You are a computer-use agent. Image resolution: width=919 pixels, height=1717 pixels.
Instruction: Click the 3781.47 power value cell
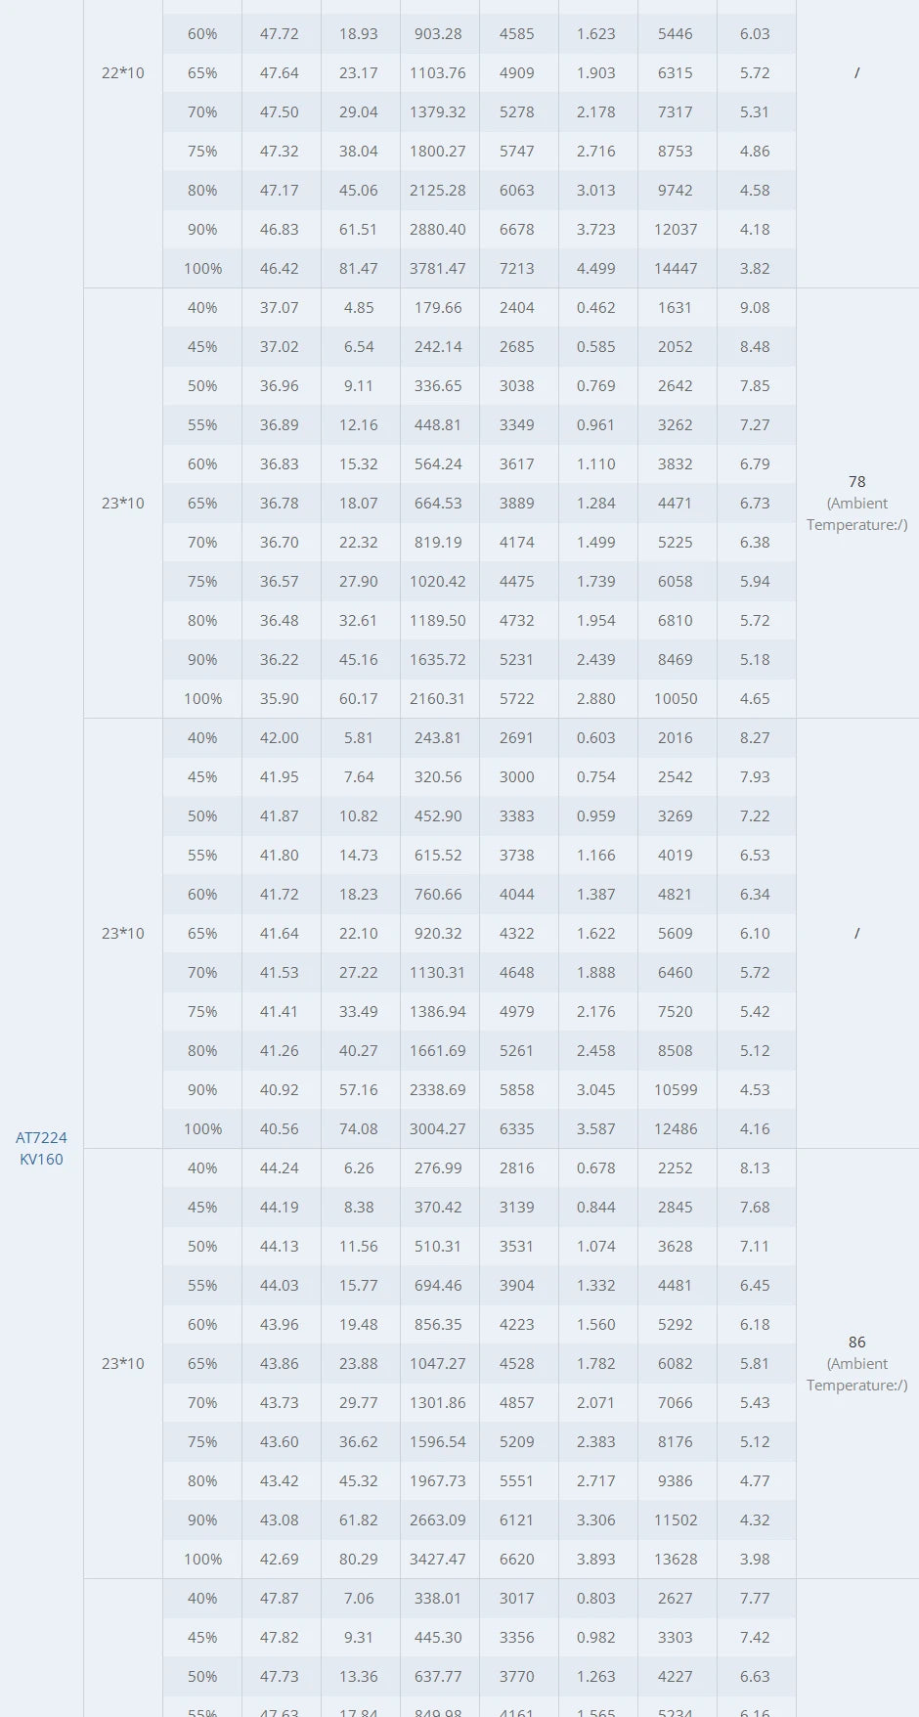(438, 269)
